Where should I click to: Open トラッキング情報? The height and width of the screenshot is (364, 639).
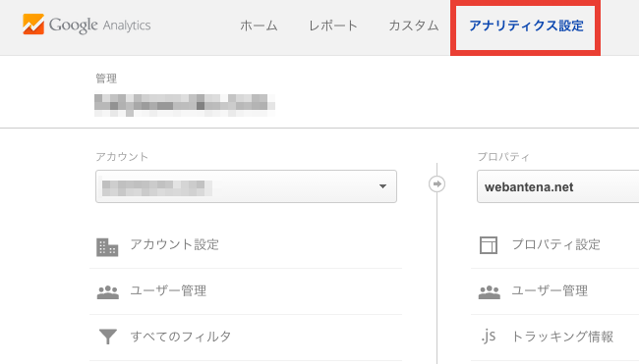coord(562,337)
